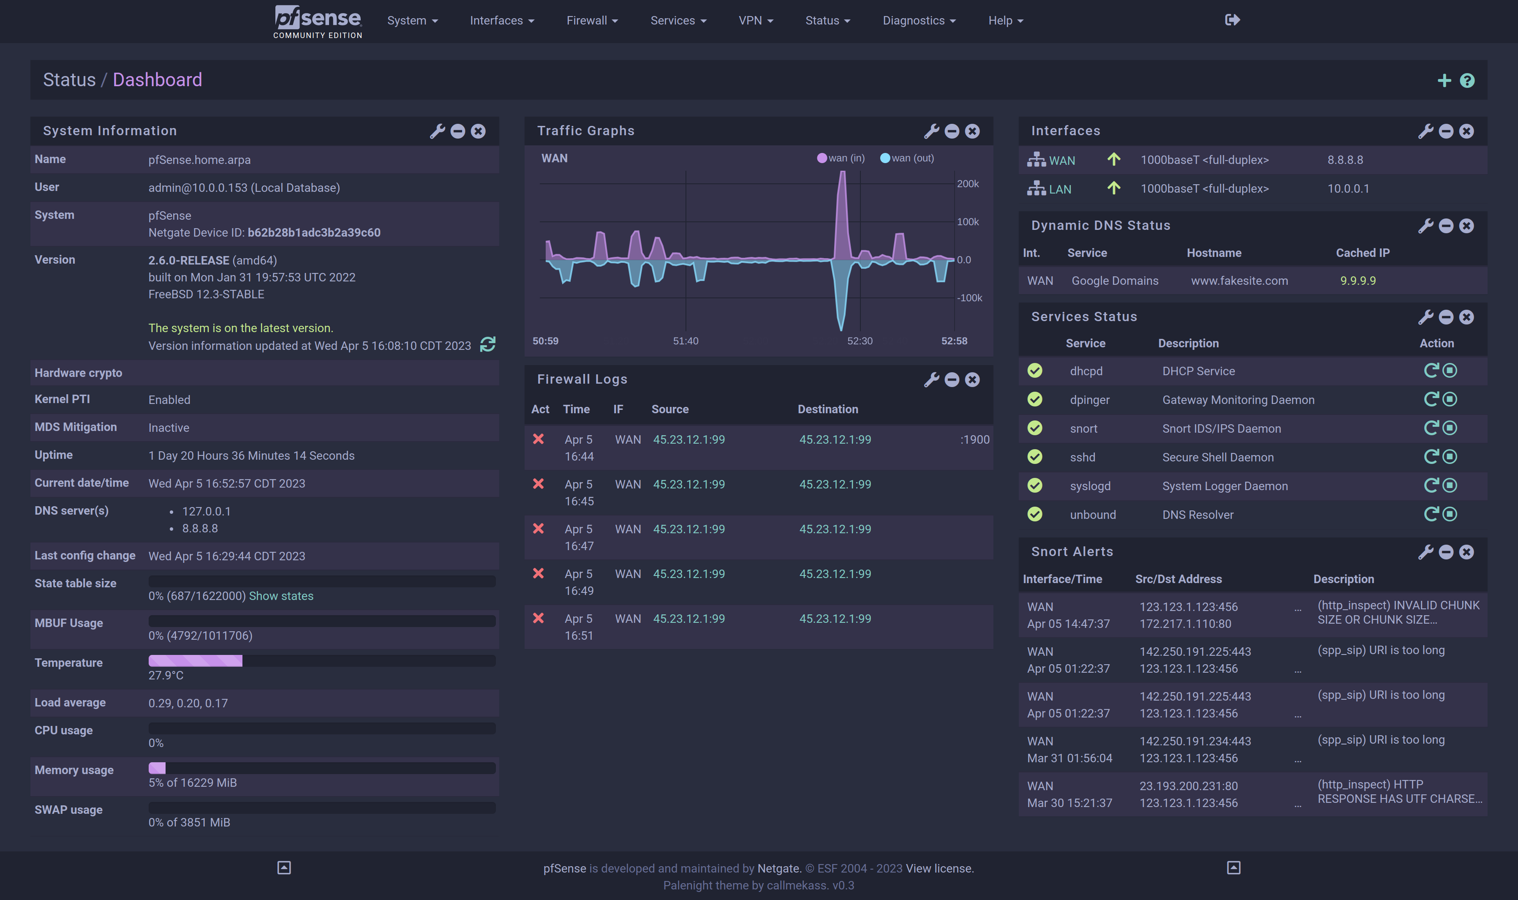This screenshot has height=900, width=1518.
Task: Open the Traffic Graphs wrench settings
Action: tap(931, 131)
